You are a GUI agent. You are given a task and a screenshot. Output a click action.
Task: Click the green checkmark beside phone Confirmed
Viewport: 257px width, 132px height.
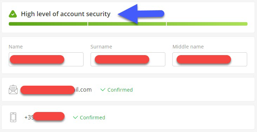pos(75,117)
